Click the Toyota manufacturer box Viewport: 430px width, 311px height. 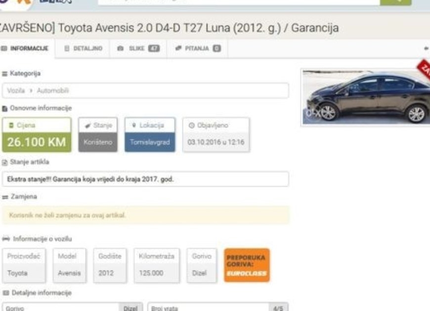[x=24, y=265]
